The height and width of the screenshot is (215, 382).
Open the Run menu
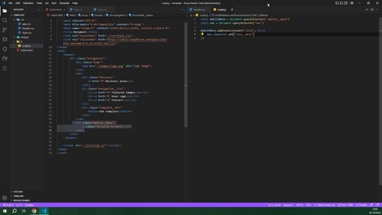point(54,3)
